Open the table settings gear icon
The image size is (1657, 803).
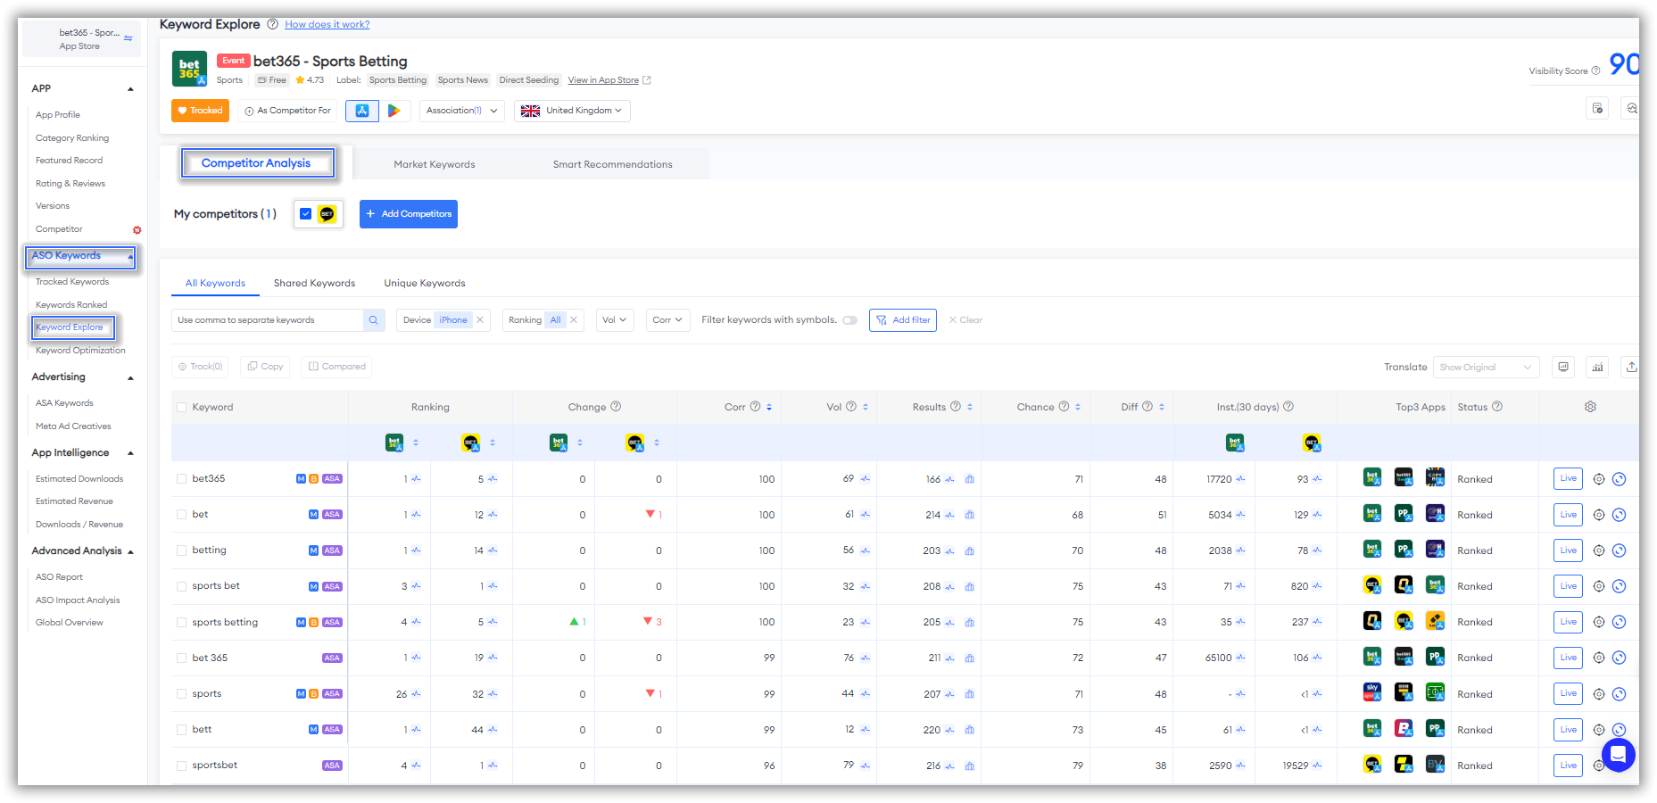1590,407
